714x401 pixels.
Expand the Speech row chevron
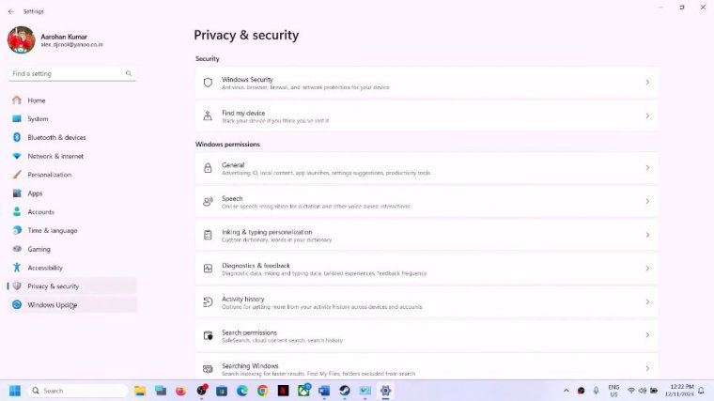(x=647, y=202)
